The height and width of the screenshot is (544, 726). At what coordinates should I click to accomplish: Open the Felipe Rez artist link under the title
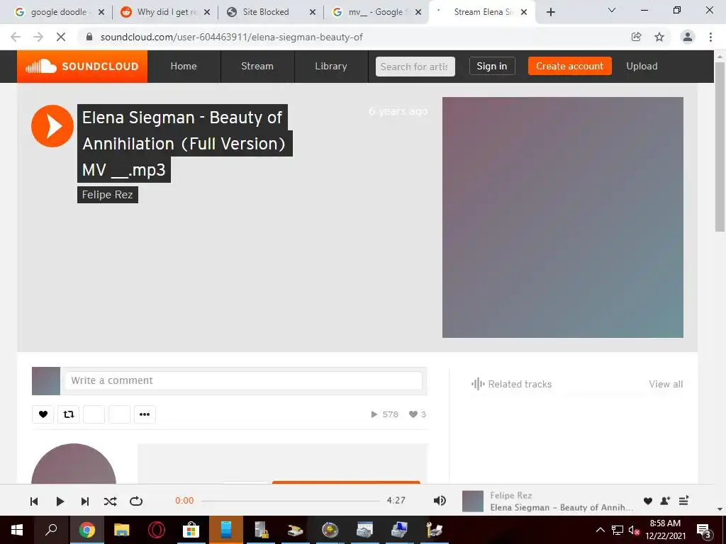[x=108, y=195]
